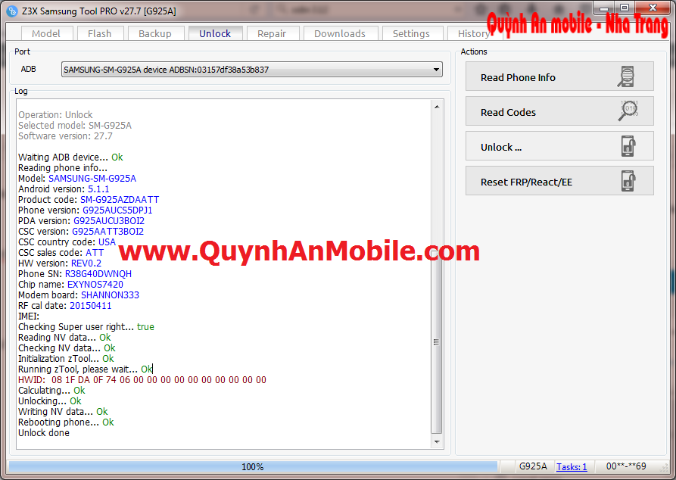The width and height of the screenshot is (676, 480).
Task: Click the Reset FRP/React/EE button
Action: point(559,181)
